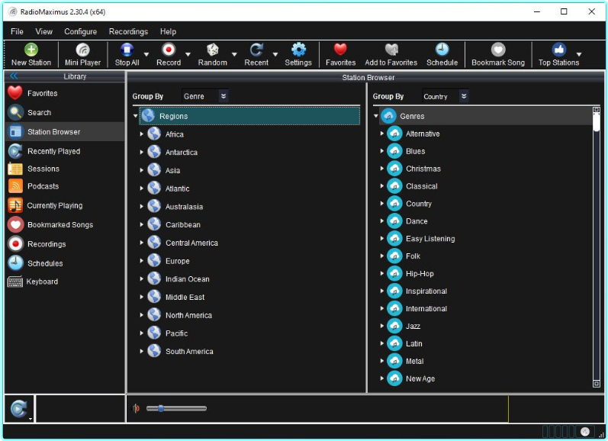Open the Stop All dropdown arrow
Screen dimensions: 608x441
[146, 54]
